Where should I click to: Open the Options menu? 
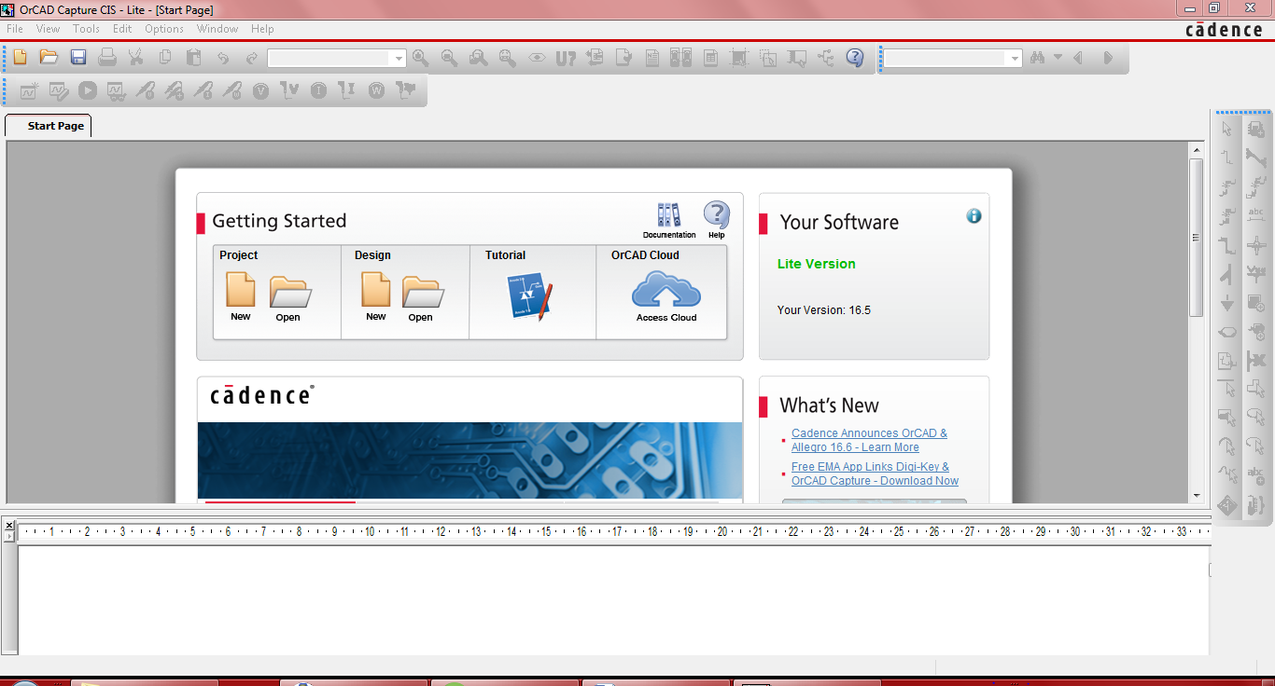point(164,29)
